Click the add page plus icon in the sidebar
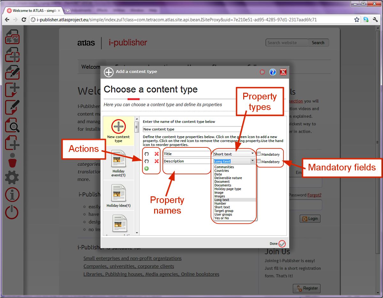Image resolution: width=383 pixels, height=298 pixels. pos(12,90)
